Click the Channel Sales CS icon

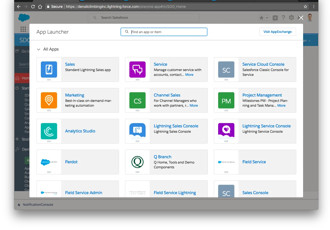click(x=137, y=100)
